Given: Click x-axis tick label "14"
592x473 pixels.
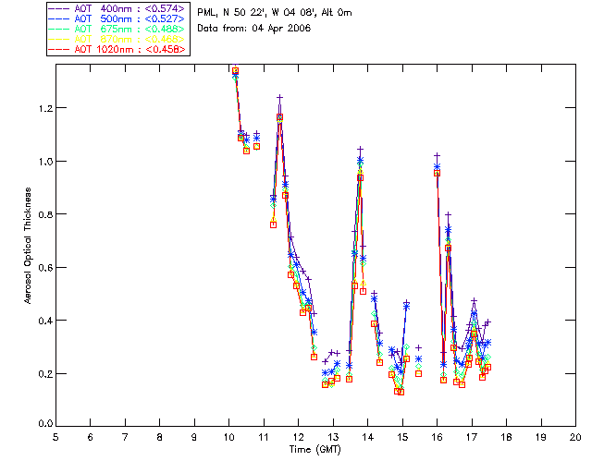Looking at the screenshot, I should click(368, 437).
